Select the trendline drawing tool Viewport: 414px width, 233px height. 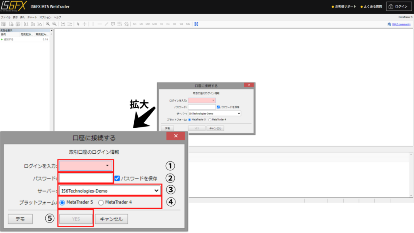click(x=106, y=24)
